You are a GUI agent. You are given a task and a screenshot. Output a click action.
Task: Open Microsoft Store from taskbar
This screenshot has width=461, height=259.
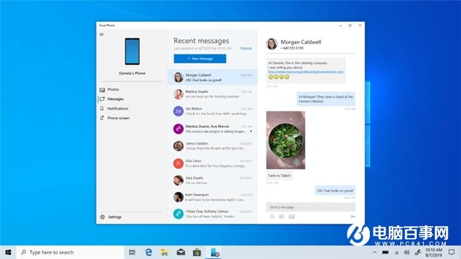pyautogui.click(x=197, y=252)
